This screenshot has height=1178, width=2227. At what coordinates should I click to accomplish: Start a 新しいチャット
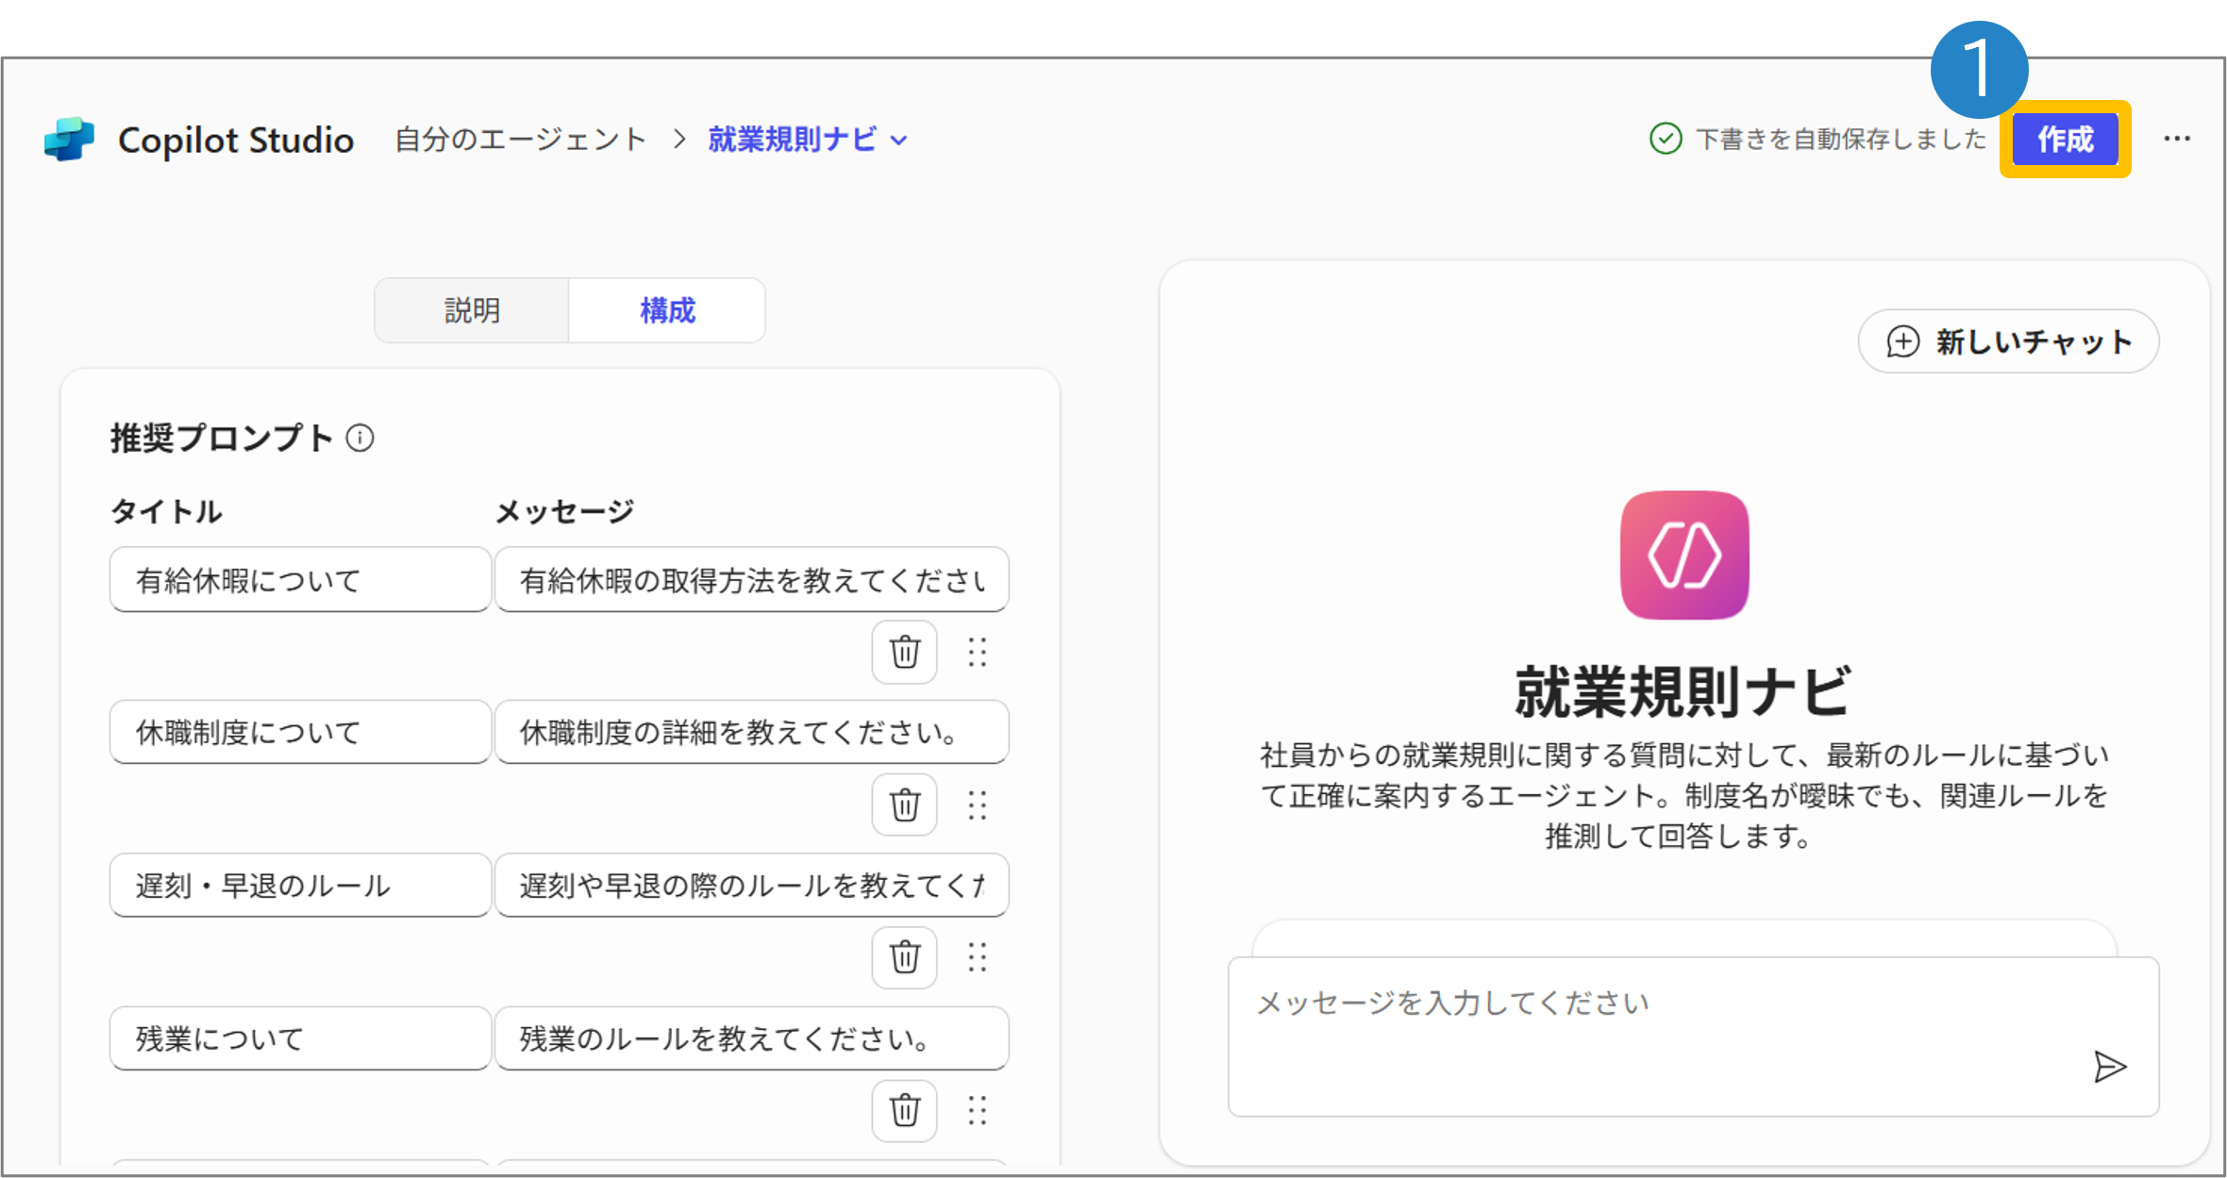[2008, 341]
